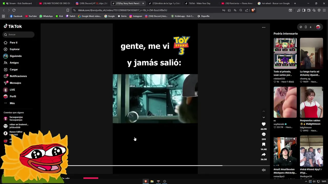
Task: Expand the Más menu in sidebar
Action: pos(9,103)
